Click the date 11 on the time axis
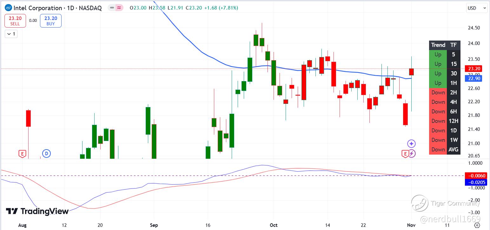Screen dimensions: 490x230 point(447,225)
